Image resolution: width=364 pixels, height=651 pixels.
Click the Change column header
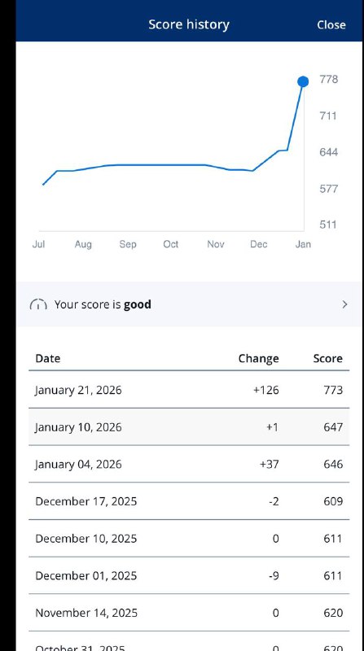pyautogui.click(x=258, y=358)
